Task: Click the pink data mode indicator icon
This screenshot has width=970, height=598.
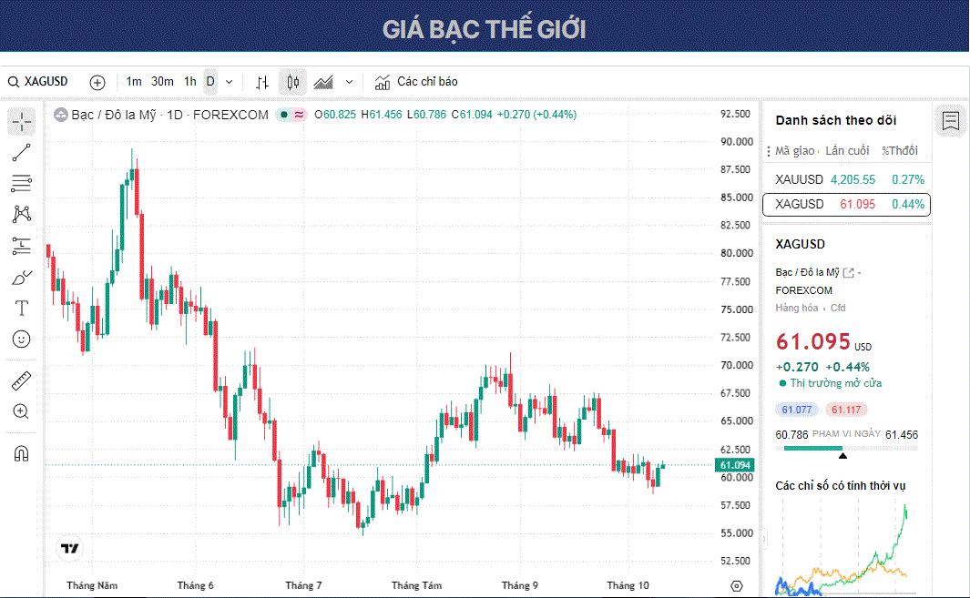Action: click(300, 115)
